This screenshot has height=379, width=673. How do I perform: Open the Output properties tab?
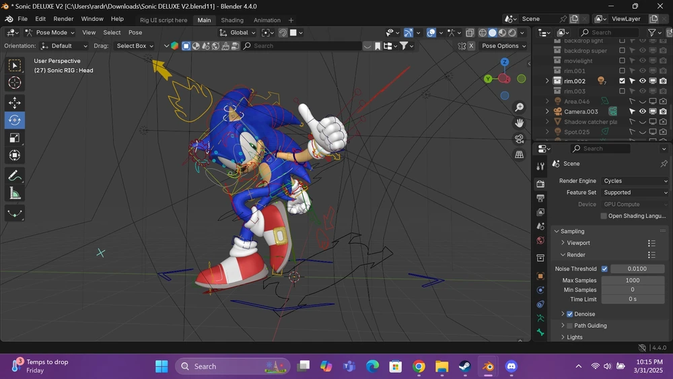540,198
